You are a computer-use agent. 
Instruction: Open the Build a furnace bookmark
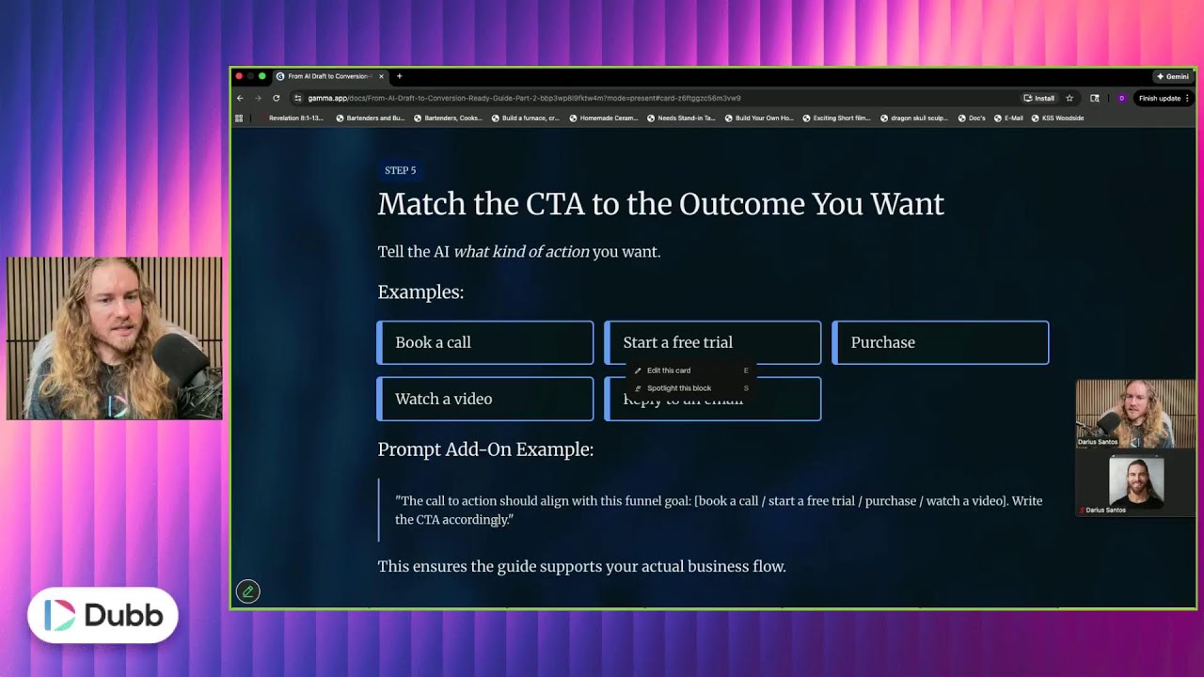525,118
